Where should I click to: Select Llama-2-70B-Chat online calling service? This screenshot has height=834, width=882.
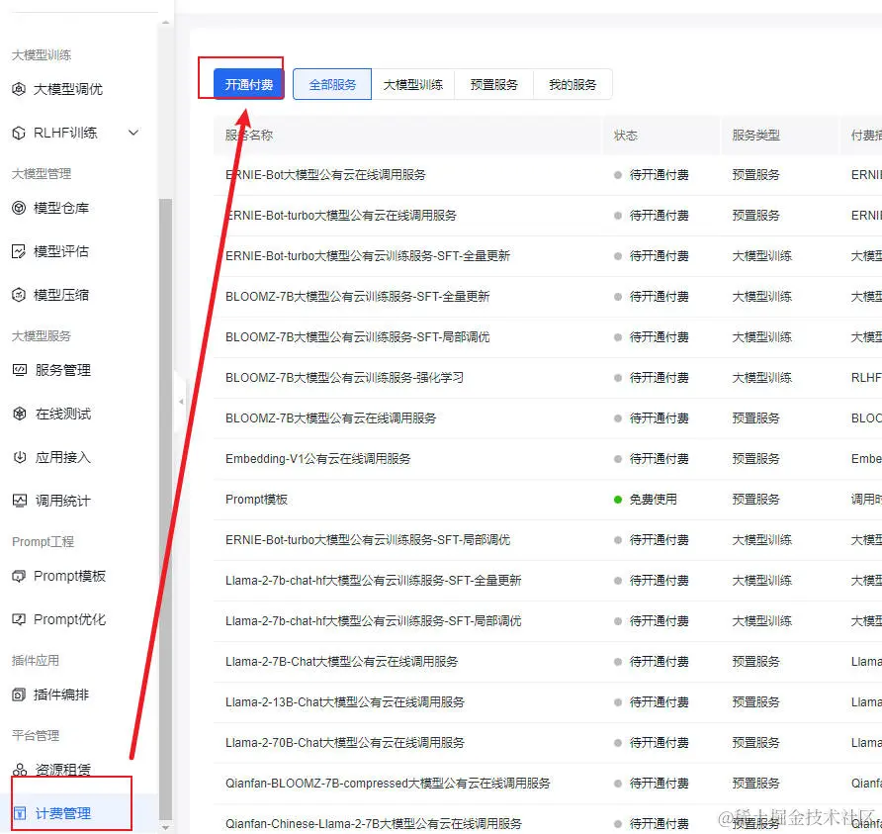345,742
